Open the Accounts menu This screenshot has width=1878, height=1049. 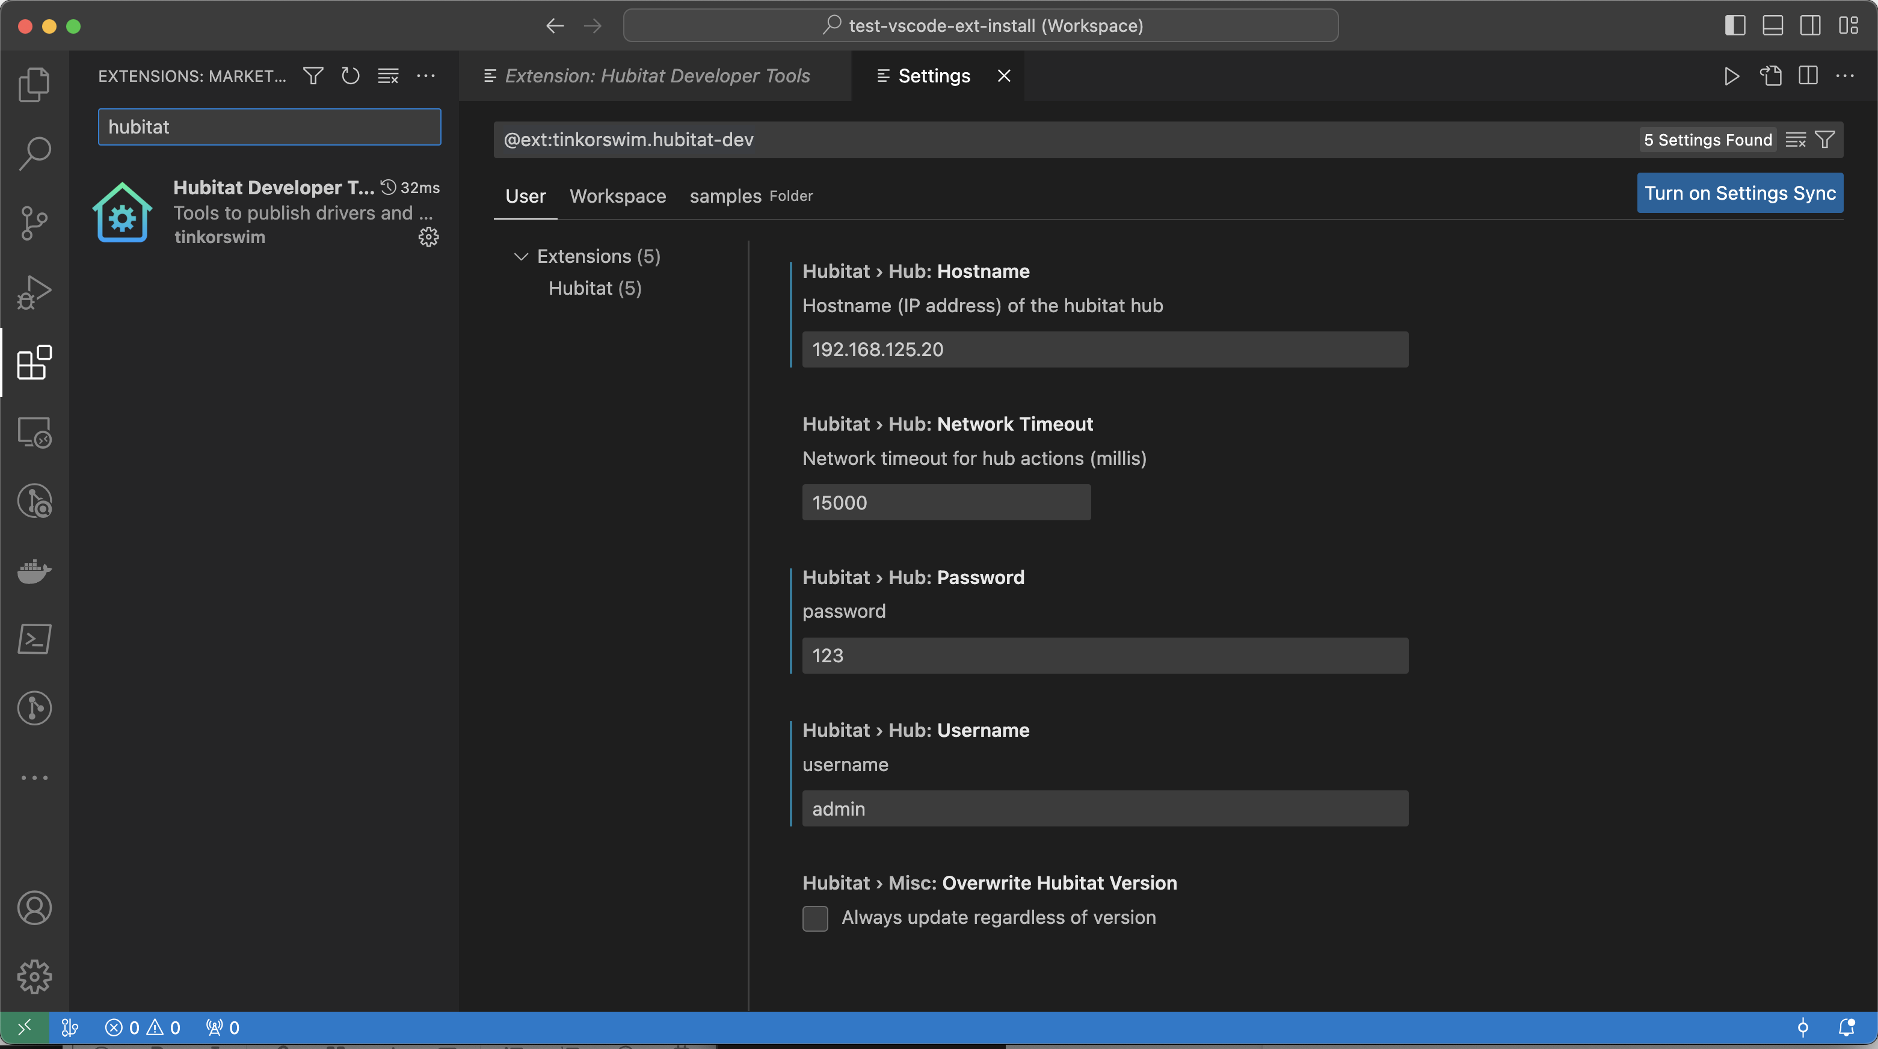coord(34,908)
